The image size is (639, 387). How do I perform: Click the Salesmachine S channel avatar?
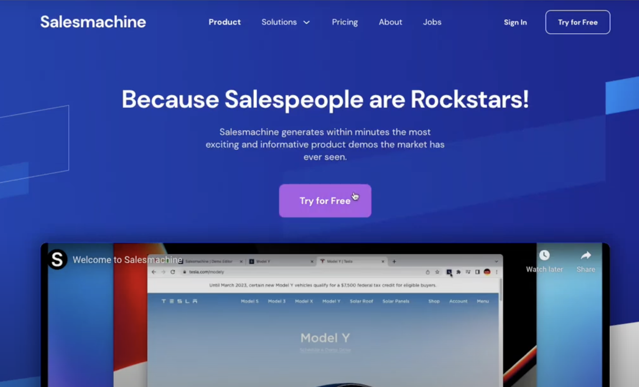(x=57, y=259)
